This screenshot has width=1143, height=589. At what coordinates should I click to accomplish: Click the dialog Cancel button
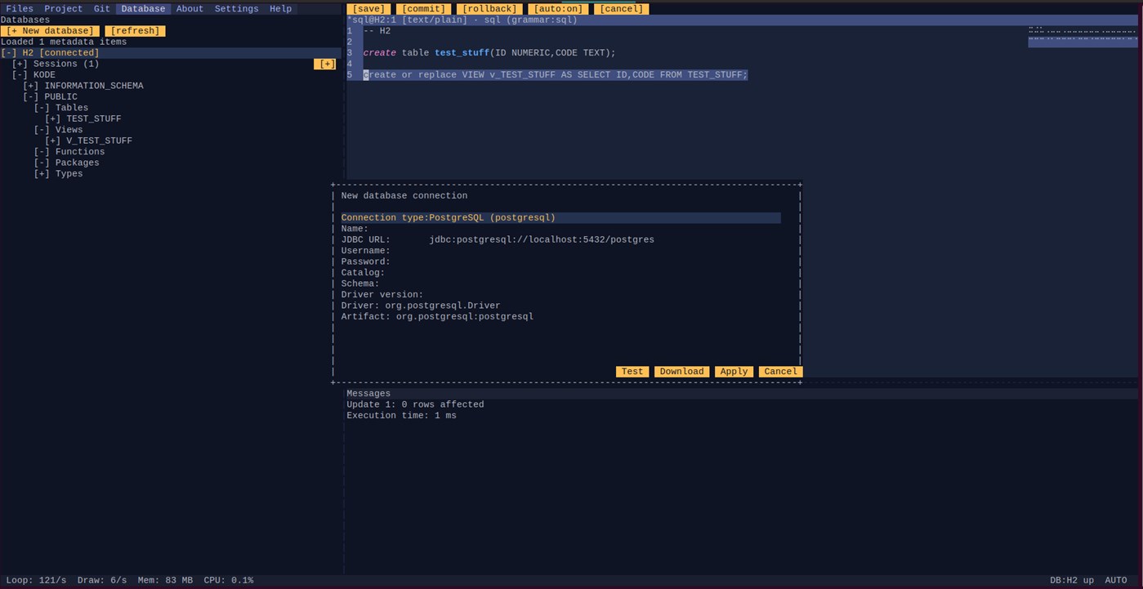click(780, 372)
